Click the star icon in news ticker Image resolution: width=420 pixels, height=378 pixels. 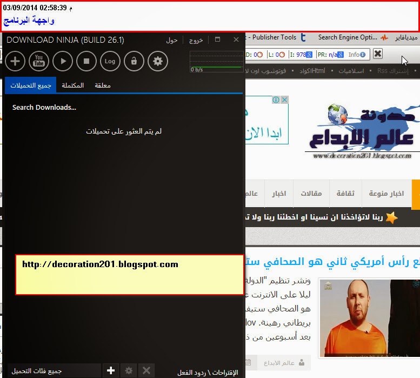click(391, 217)
